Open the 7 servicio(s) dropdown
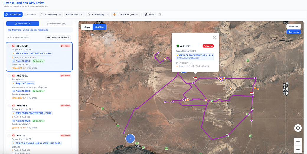 [x=98, y=14]
